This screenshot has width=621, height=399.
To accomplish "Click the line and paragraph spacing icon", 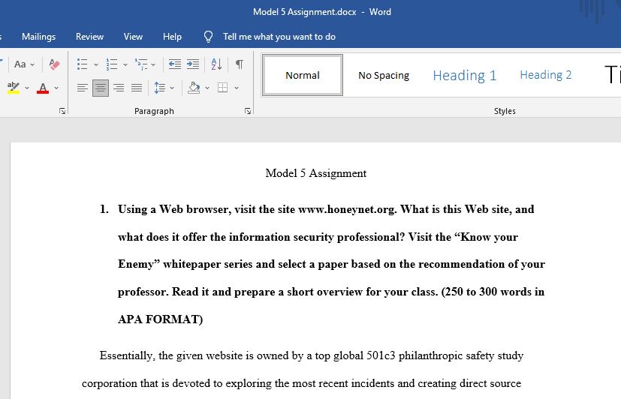I will coord(160,88).
